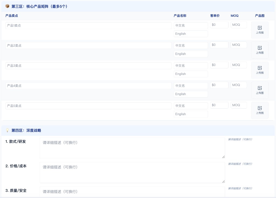
Task: Focus the 产品3卖点 input field
Action: (x=88, y=66)
